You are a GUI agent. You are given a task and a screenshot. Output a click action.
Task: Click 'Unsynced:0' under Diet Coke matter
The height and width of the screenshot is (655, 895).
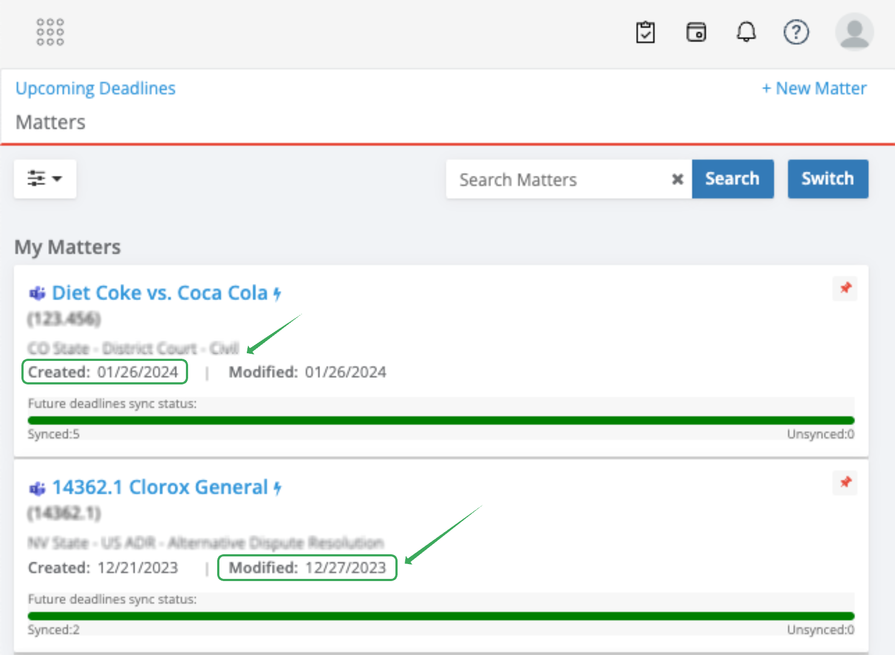click(820, 434)
